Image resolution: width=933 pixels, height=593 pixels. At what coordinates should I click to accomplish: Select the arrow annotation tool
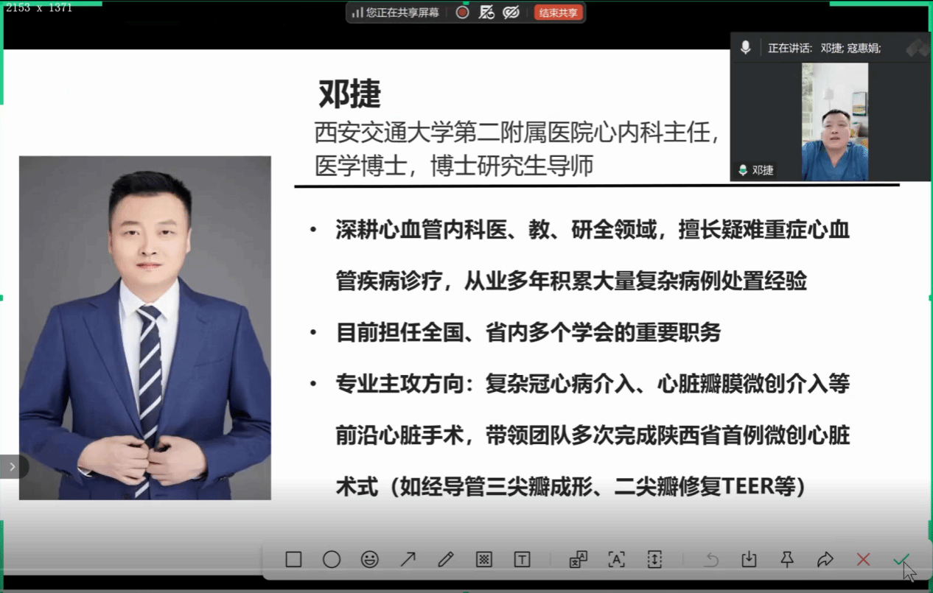click(408, 560)
